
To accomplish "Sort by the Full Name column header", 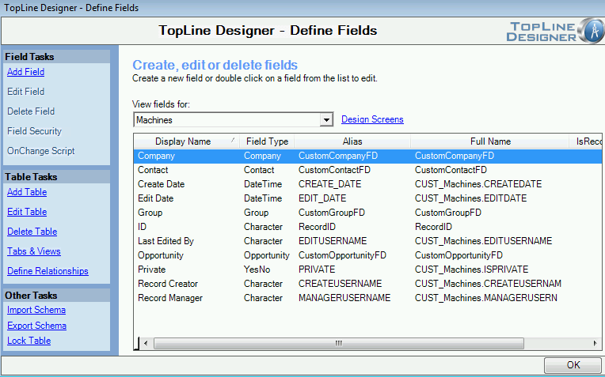I will [x=490, y=141].
